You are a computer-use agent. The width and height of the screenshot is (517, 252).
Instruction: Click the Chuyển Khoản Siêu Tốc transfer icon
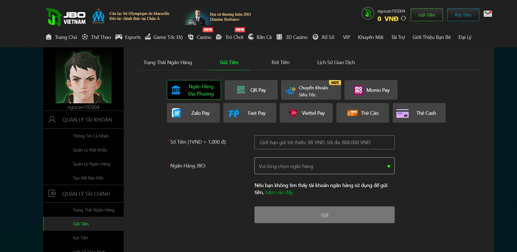tap(290, 90)
